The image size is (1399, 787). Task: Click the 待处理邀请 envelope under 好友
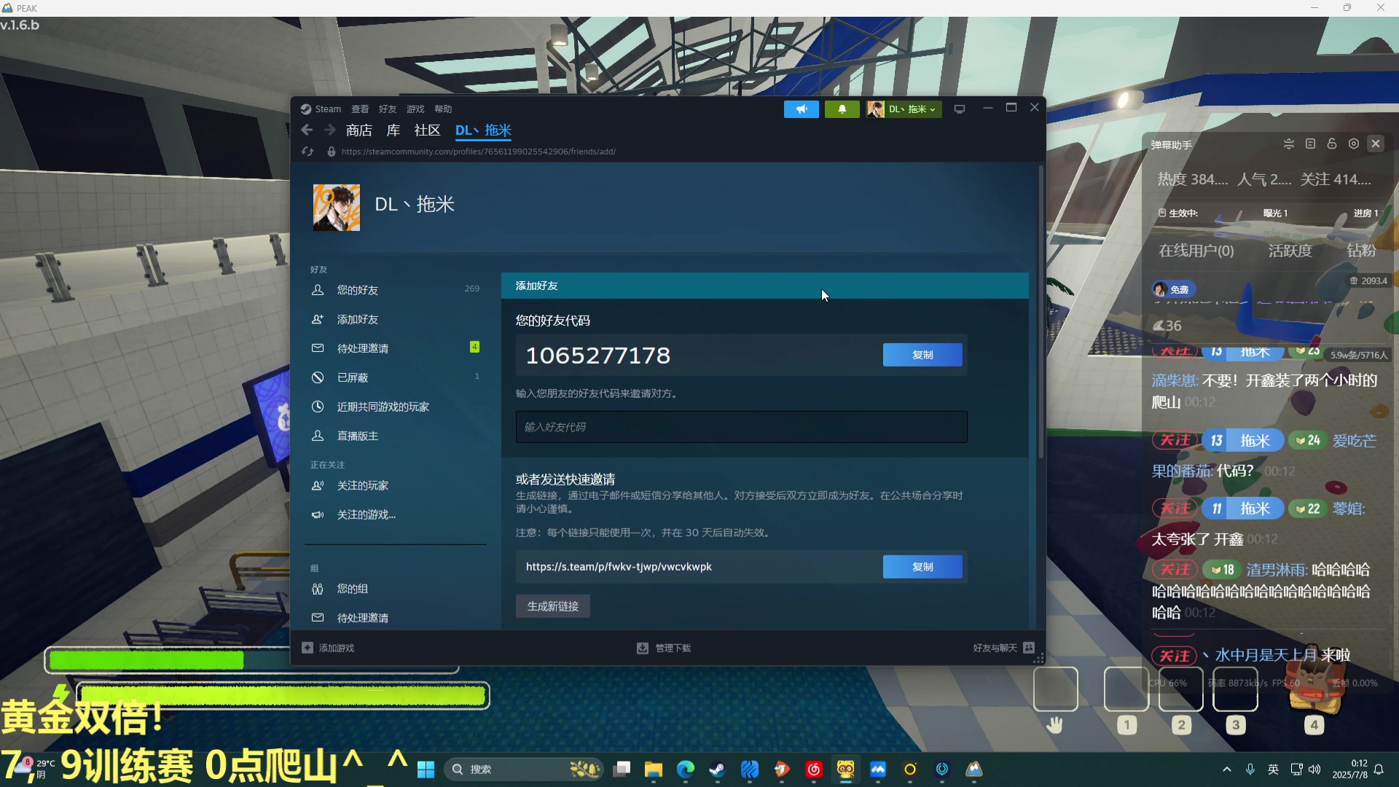pyautogui.click(x=318, y=348)
